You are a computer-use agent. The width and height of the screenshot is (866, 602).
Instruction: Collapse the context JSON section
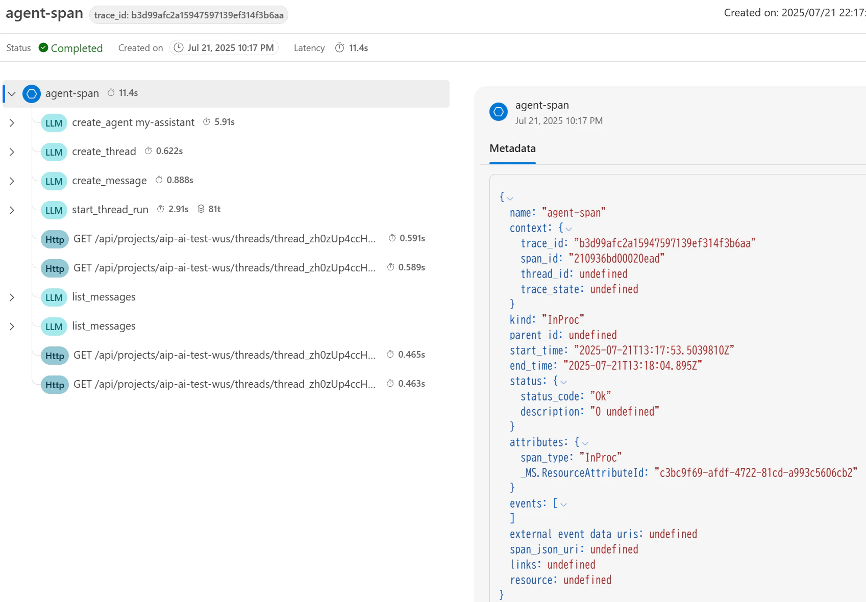pos(569,229)
